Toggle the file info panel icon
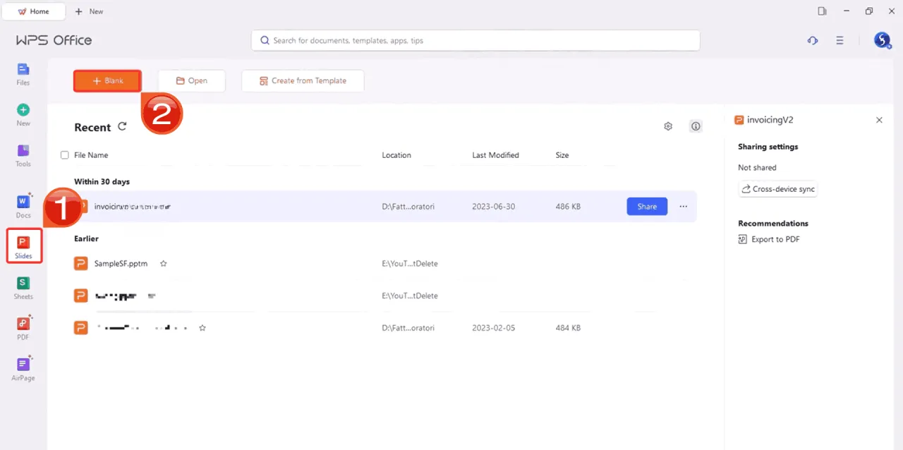This screenshot has height=450, width=903. pos(696,126)
